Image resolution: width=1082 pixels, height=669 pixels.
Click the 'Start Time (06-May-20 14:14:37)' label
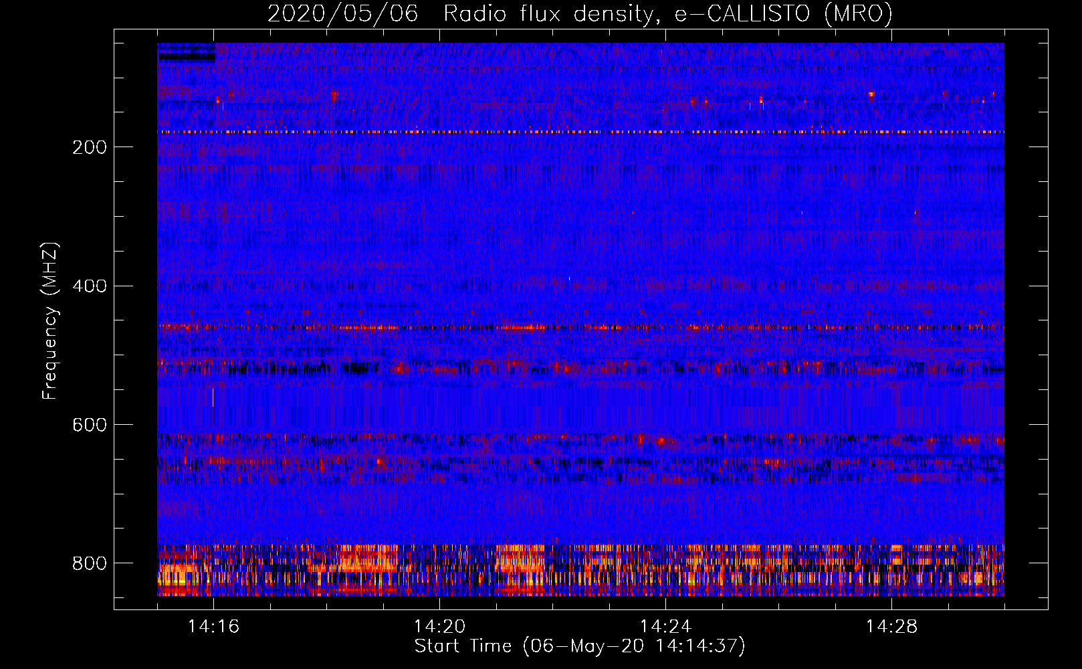click(580, 646)
